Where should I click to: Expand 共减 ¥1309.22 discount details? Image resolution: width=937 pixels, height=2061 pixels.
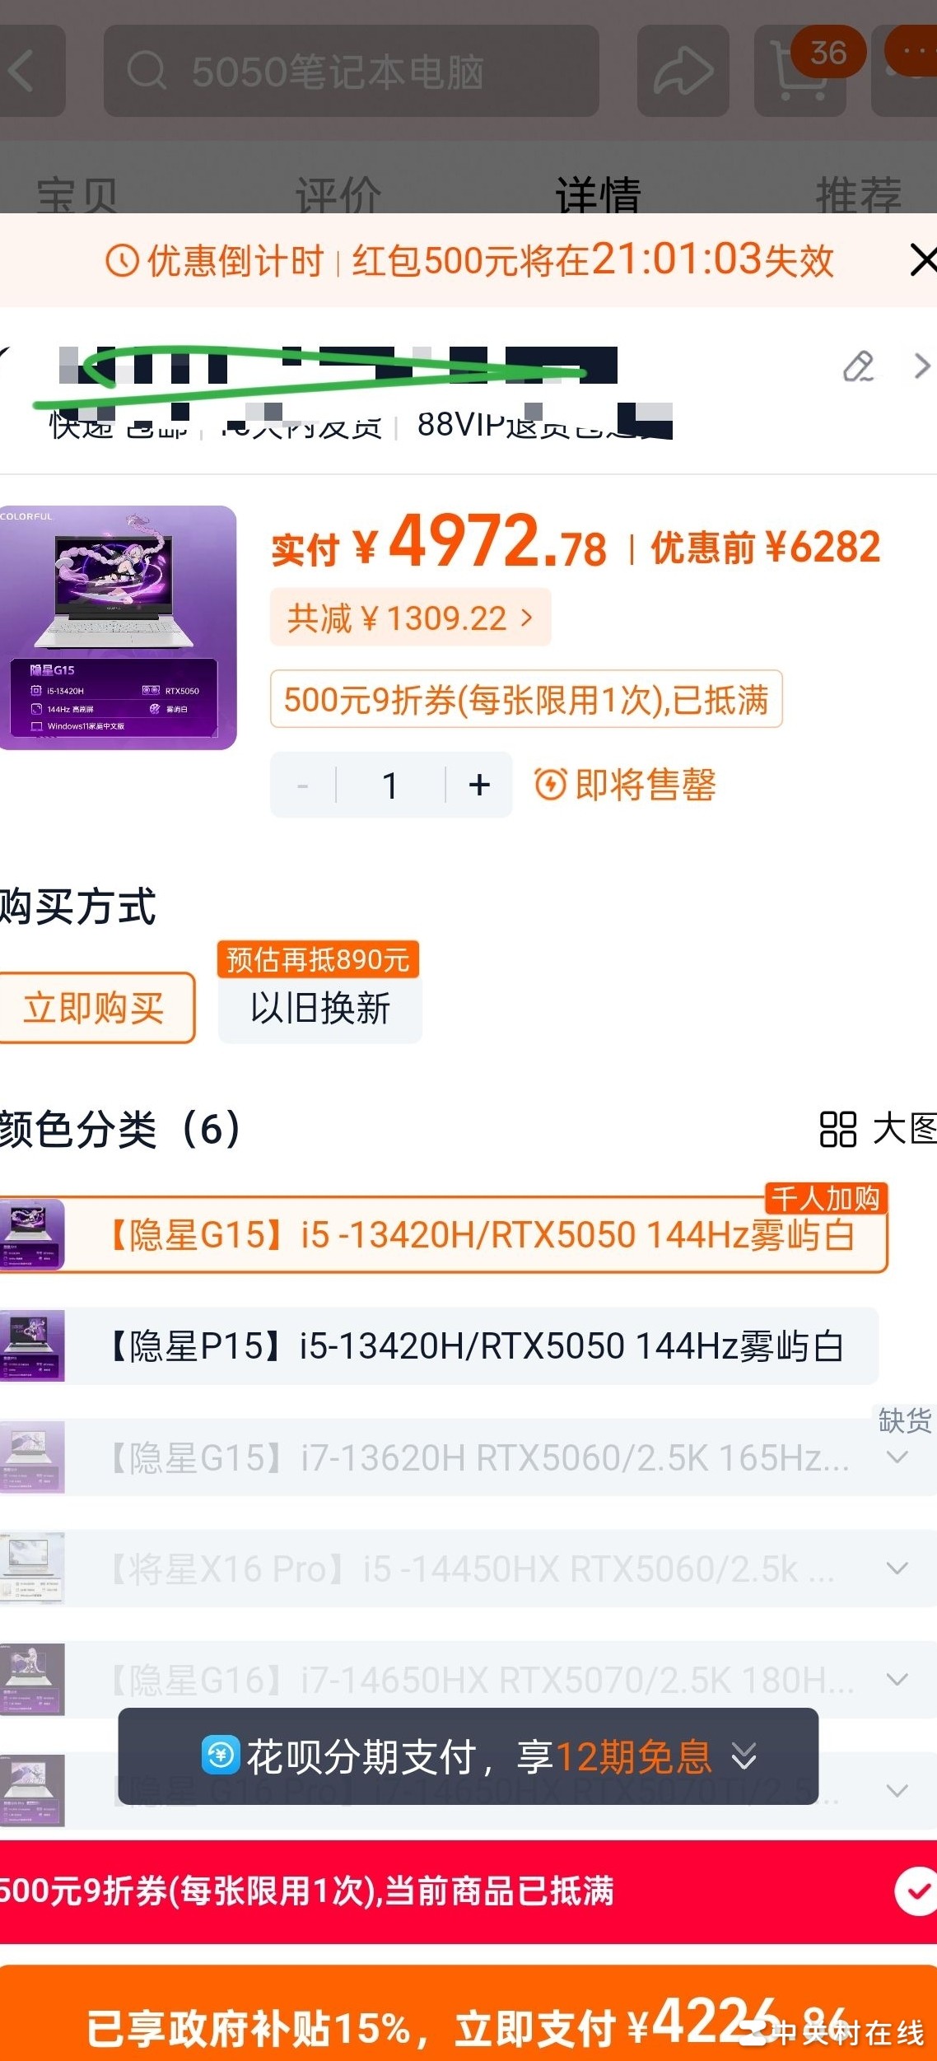coord(410,618)
